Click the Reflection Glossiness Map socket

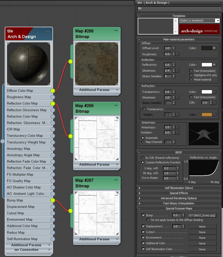click(53, 110)
